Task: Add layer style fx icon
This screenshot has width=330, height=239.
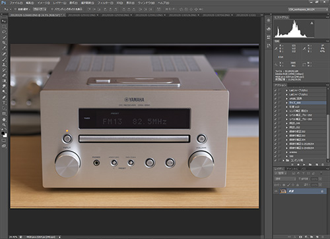Action: (x=295, y=237)
